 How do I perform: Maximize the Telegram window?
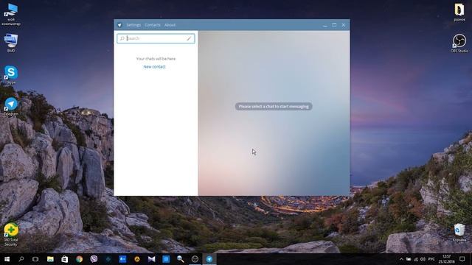[x=334, y=25]
